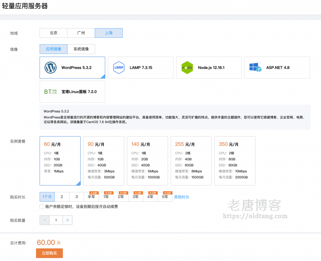This screenshot has width=321, height=261.
Task: Select the 90 元/月 instance plan
Action: coord(104,161)
